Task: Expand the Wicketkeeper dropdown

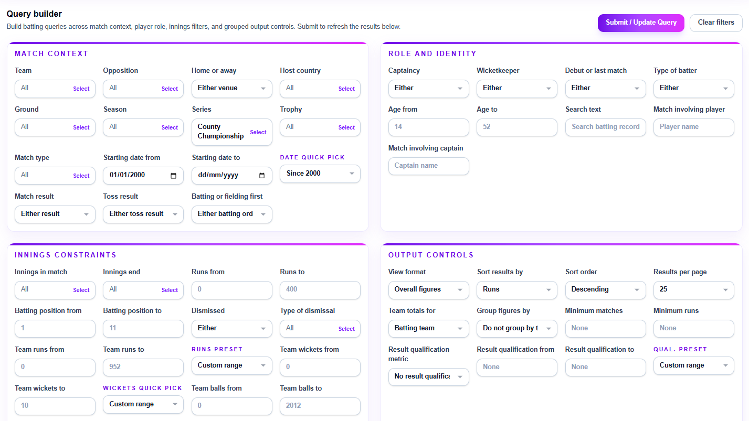Action: (x=517, y=89)
